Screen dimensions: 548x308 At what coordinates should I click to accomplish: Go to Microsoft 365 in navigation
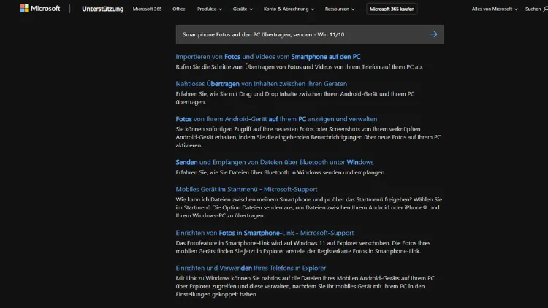pos(147,9)
